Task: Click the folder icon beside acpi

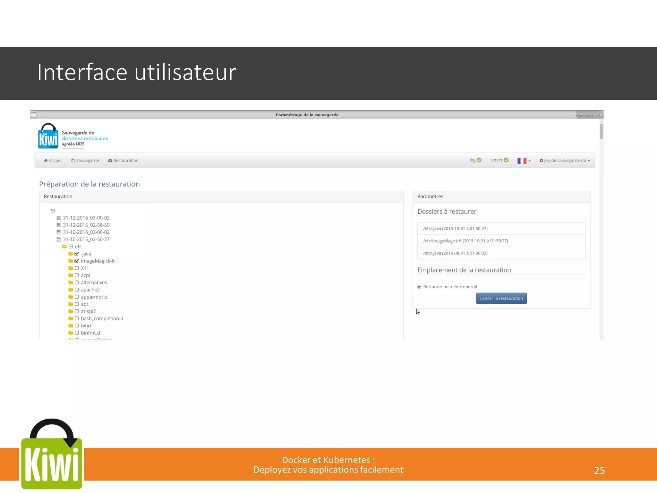Action: (71, 275)
